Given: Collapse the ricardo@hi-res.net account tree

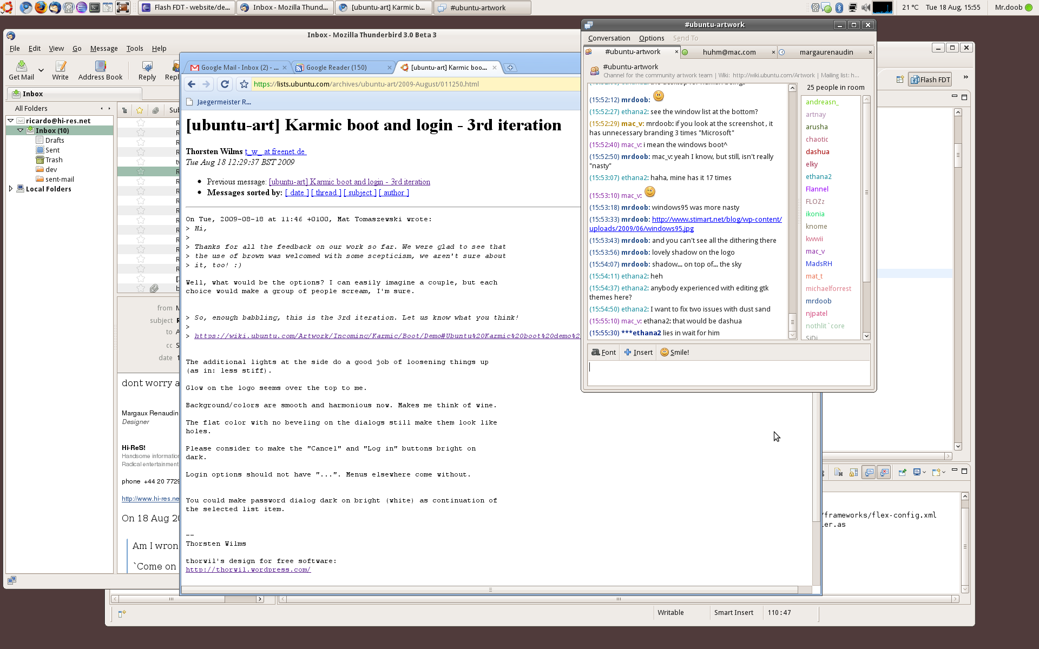Looking at the screenshot, I should click(10, 121).
